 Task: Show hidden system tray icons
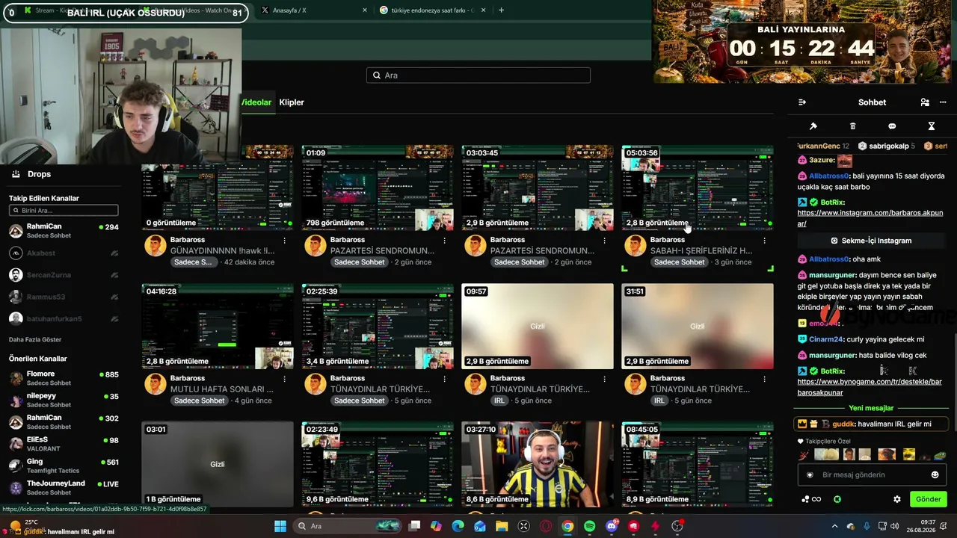[834, 526]
